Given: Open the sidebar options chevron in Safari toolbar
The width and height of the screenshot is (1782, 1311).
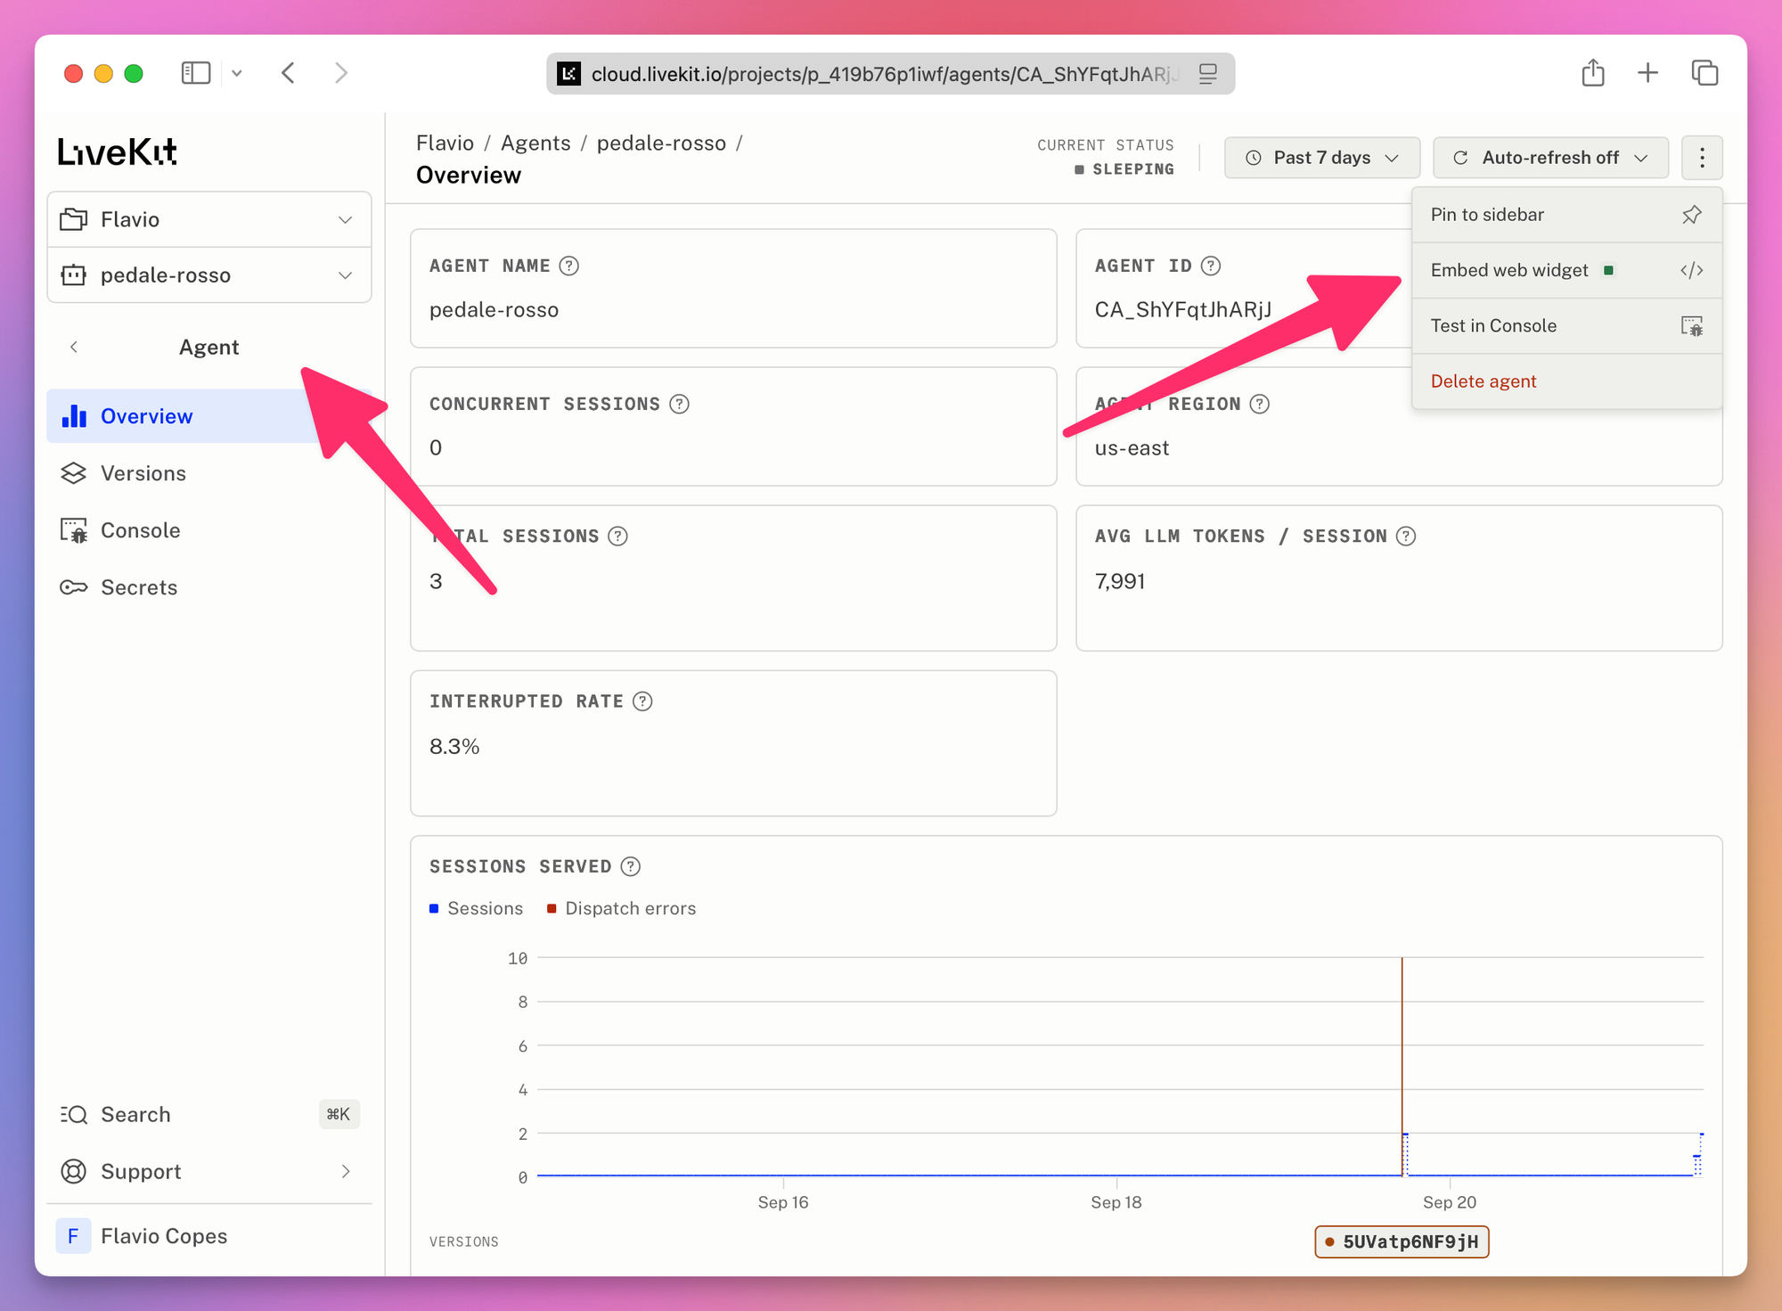Looking at the screenshot, I should [237, 73].
